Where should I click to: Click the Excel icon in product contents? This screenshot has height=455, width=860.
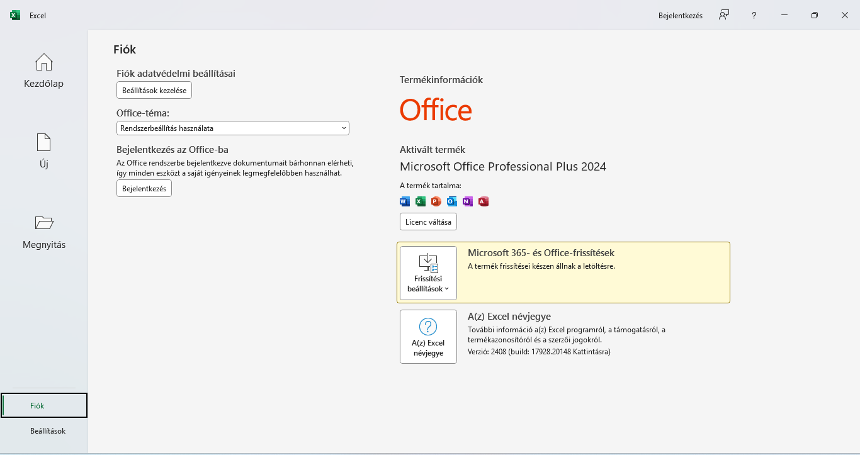[421, 201]
